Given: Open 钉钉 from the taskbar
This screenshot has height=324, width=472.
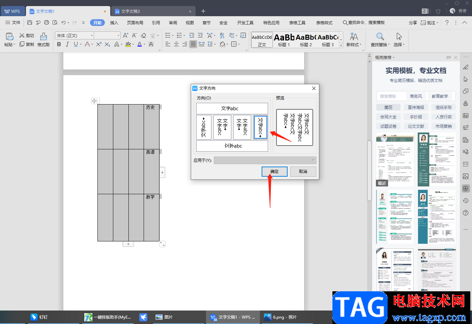Looking at the screenshot, I should coord(39,317).
